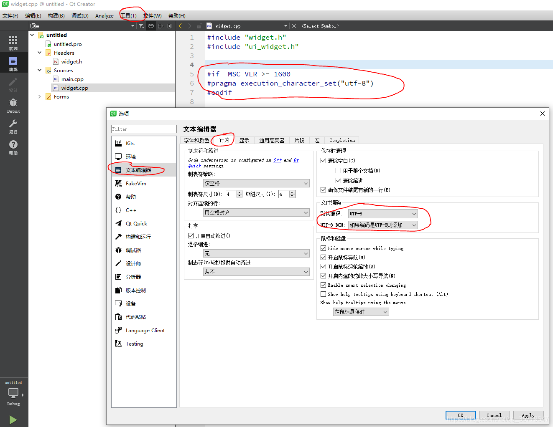Go back using editor left arrow
553x427 pixels.
pyautogui.click(x=180, y=26)
